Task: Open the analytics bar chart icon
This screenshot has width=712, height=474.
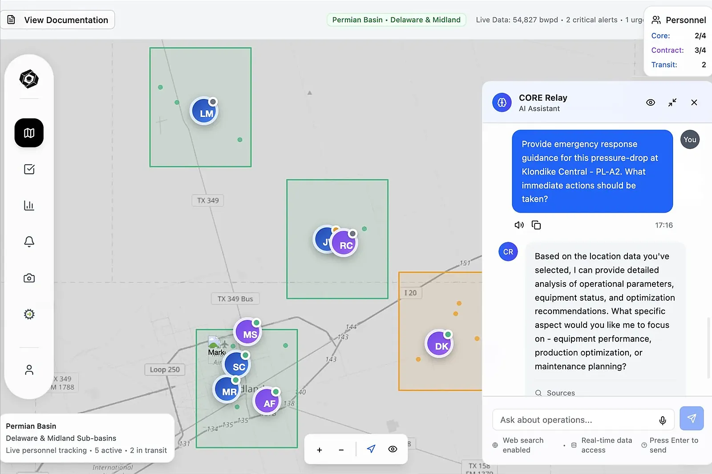Action: (29, 205)
